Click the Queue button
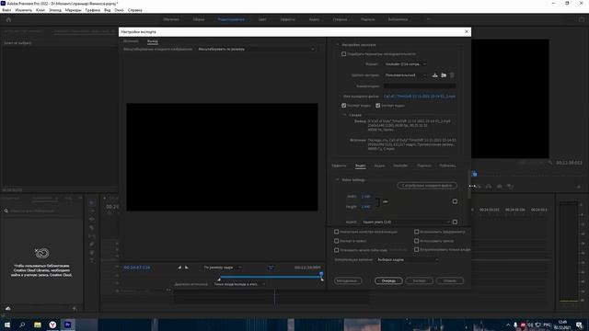 tap(388, 280)
